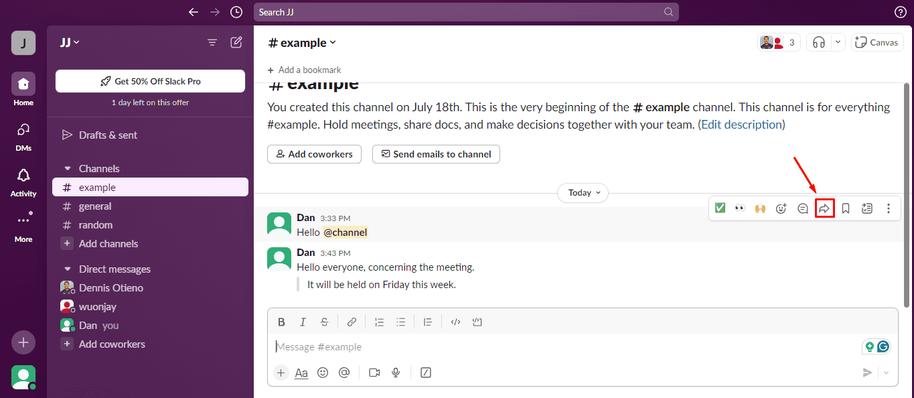Open the add reaction emoji icon
914x398 pixels.
click(x=781, y=208)
